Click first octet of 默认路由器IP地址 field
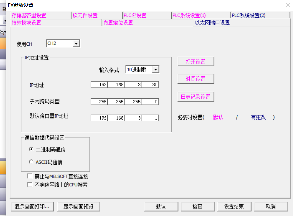The width and height of the screenshot is (293, 216). (x=99, y=118)
